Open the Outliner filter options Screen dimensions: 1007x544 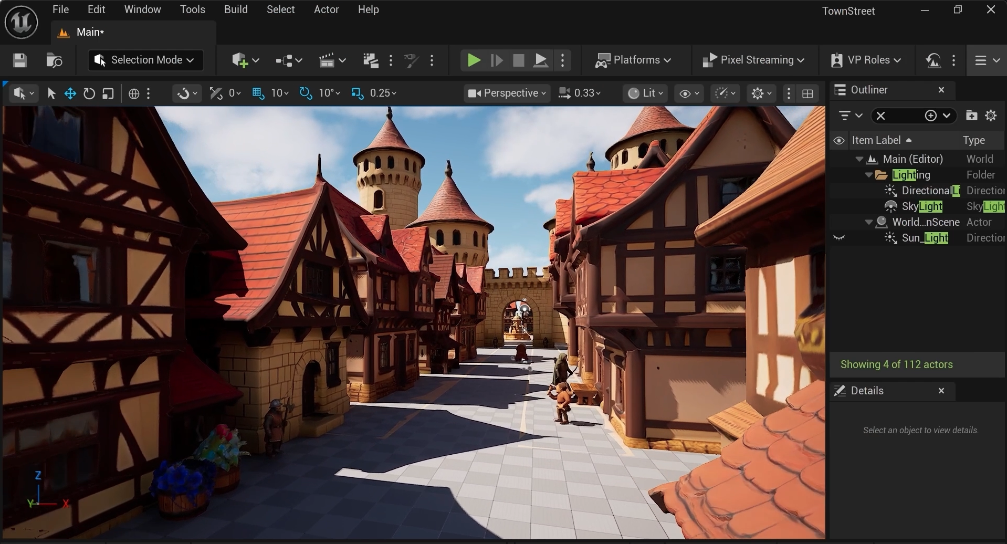850,116
